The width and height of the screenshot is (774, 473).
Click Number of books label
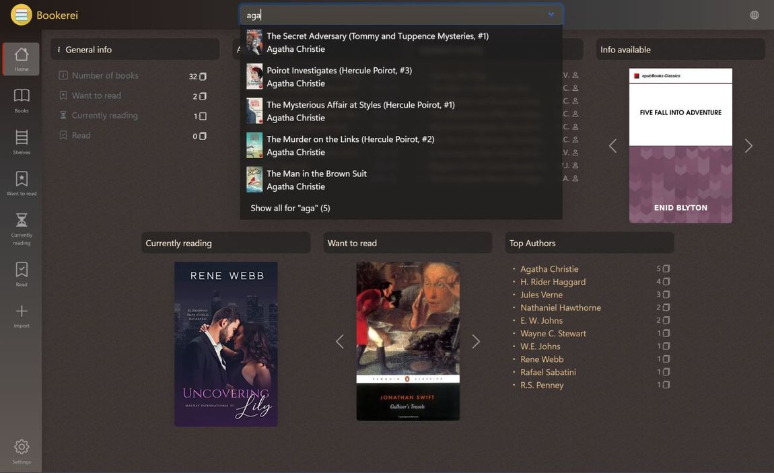click(x=105, y=75)
